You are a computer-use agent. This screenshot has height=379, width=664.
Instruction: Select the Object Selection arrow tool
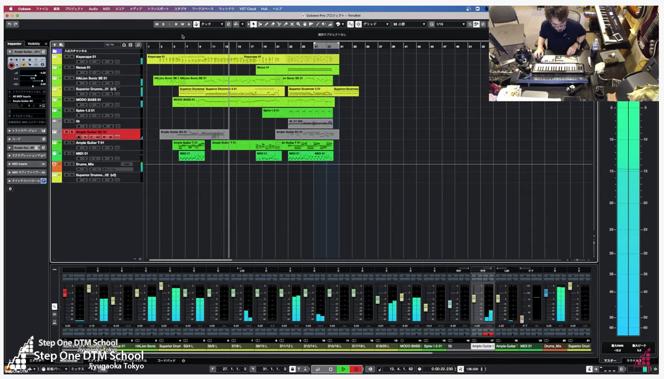pyautogui.click(x=253, y=24)
